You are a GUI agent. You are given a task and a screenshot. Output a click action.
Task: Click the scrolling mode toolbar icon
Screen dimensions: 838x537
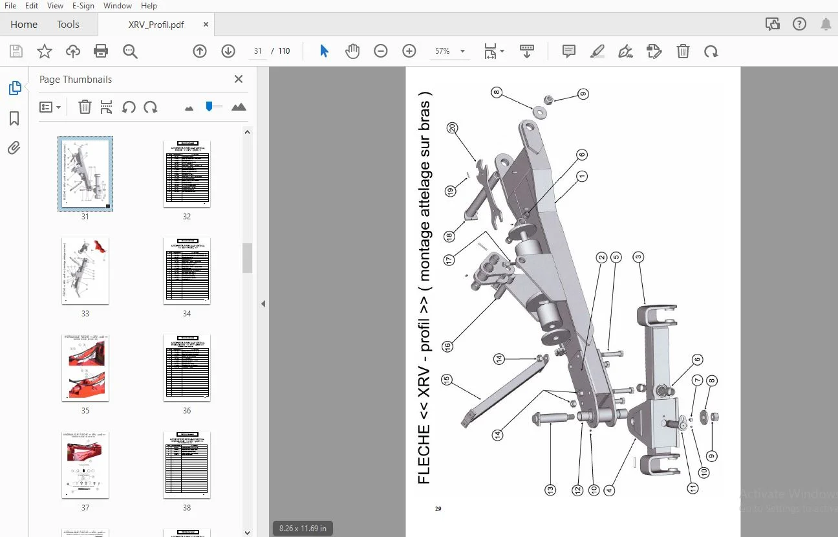527,52
